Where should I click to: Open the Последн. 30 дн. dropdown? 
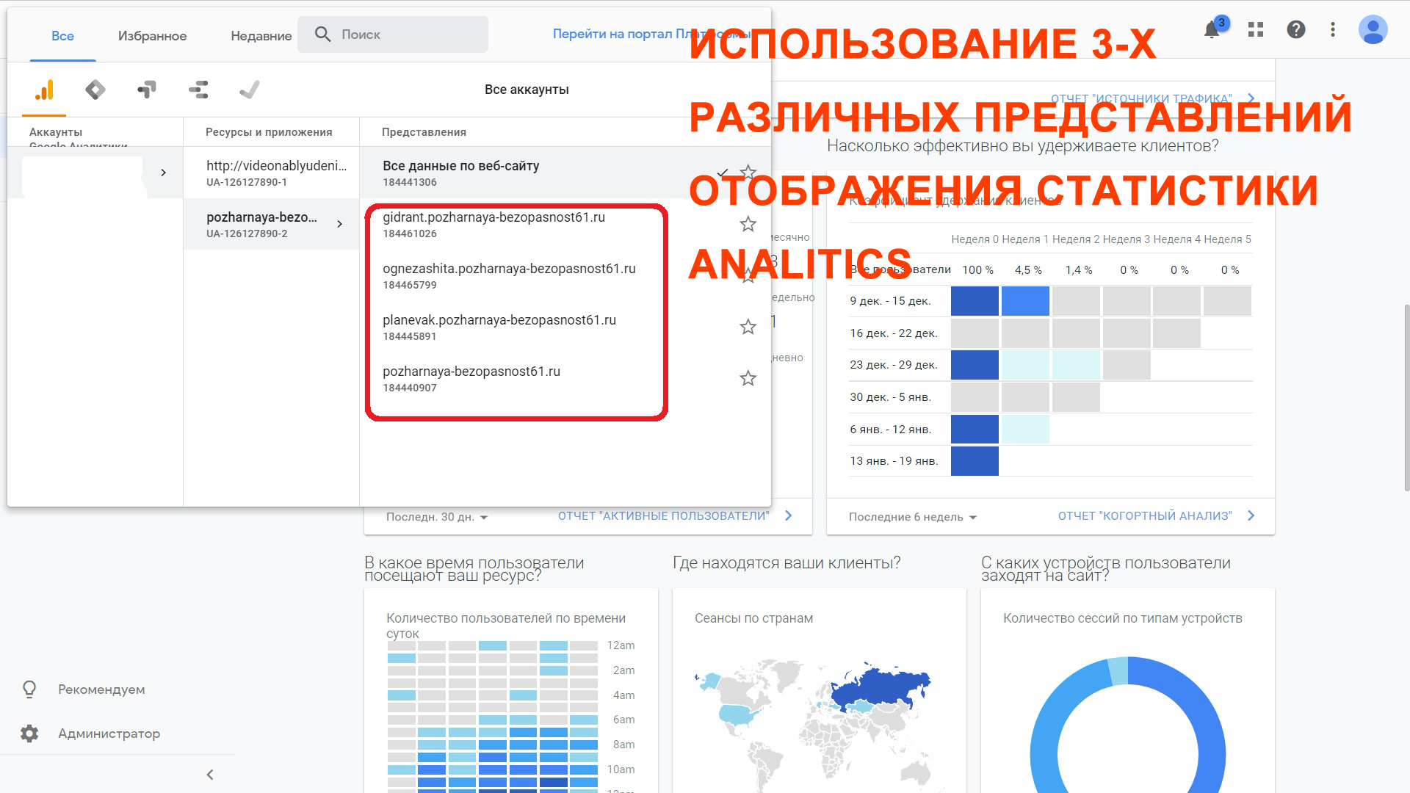pyautogui.click(x=435, y=517)
